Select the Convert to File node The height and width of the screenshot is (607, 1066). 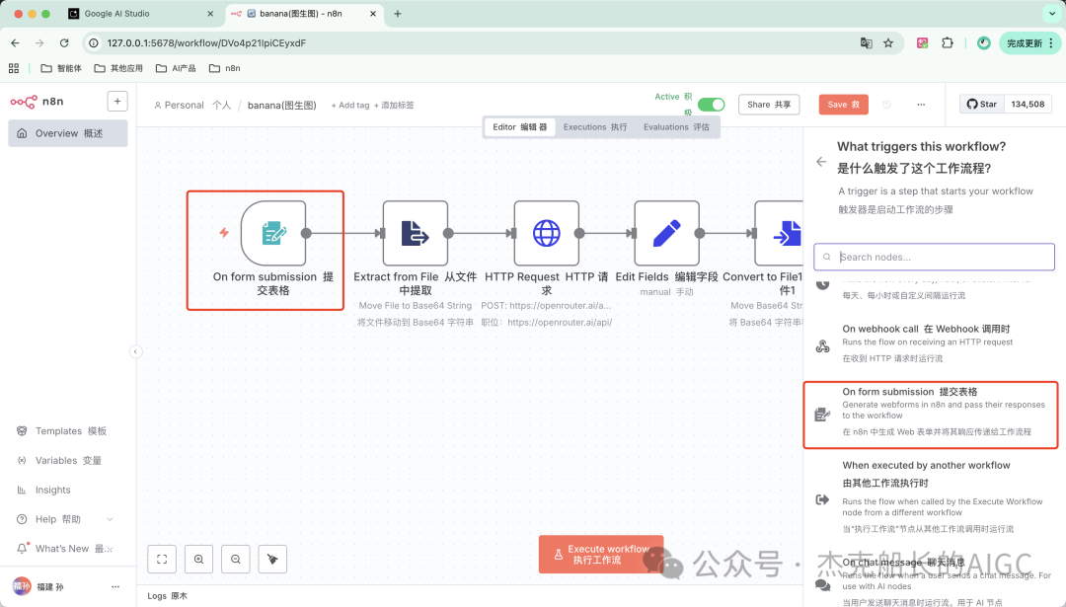coord(779,233)
